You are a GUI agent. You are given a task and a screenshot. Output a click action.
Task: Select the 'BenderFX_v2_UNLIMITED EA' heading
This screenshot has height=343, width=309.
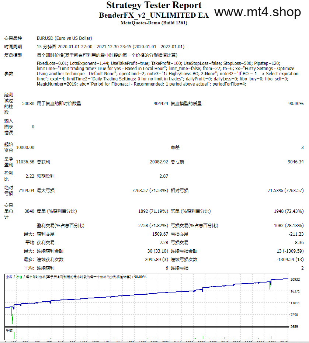(154, 15)
